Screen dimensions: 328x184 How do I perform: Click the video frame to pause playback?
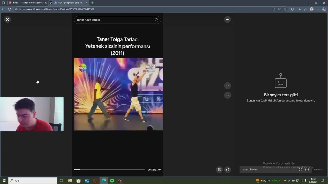[x=118, y=94]
